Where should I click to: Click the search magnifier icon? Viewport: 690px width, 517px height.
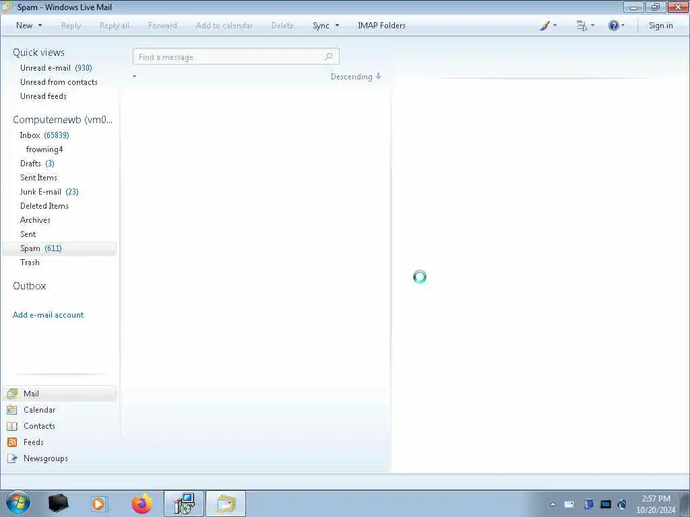click(x=328, y=57)
